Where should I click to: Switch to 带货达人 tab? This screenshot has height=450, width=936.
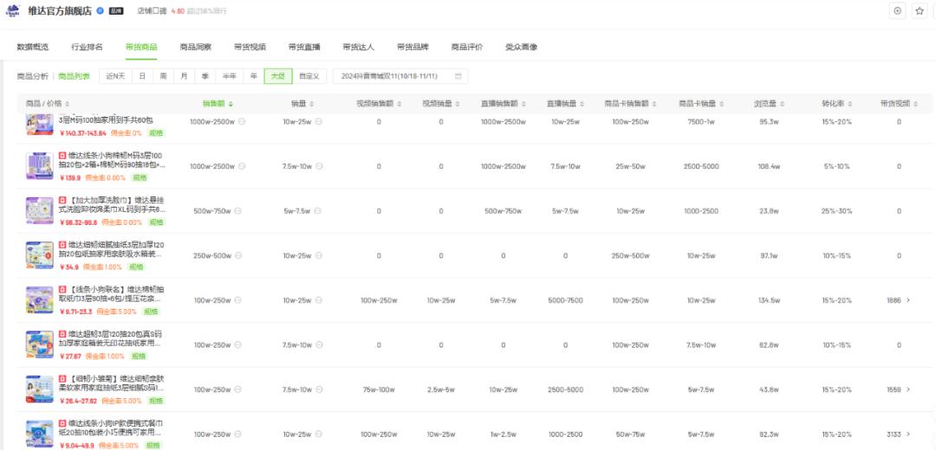[x=359, y=47]
